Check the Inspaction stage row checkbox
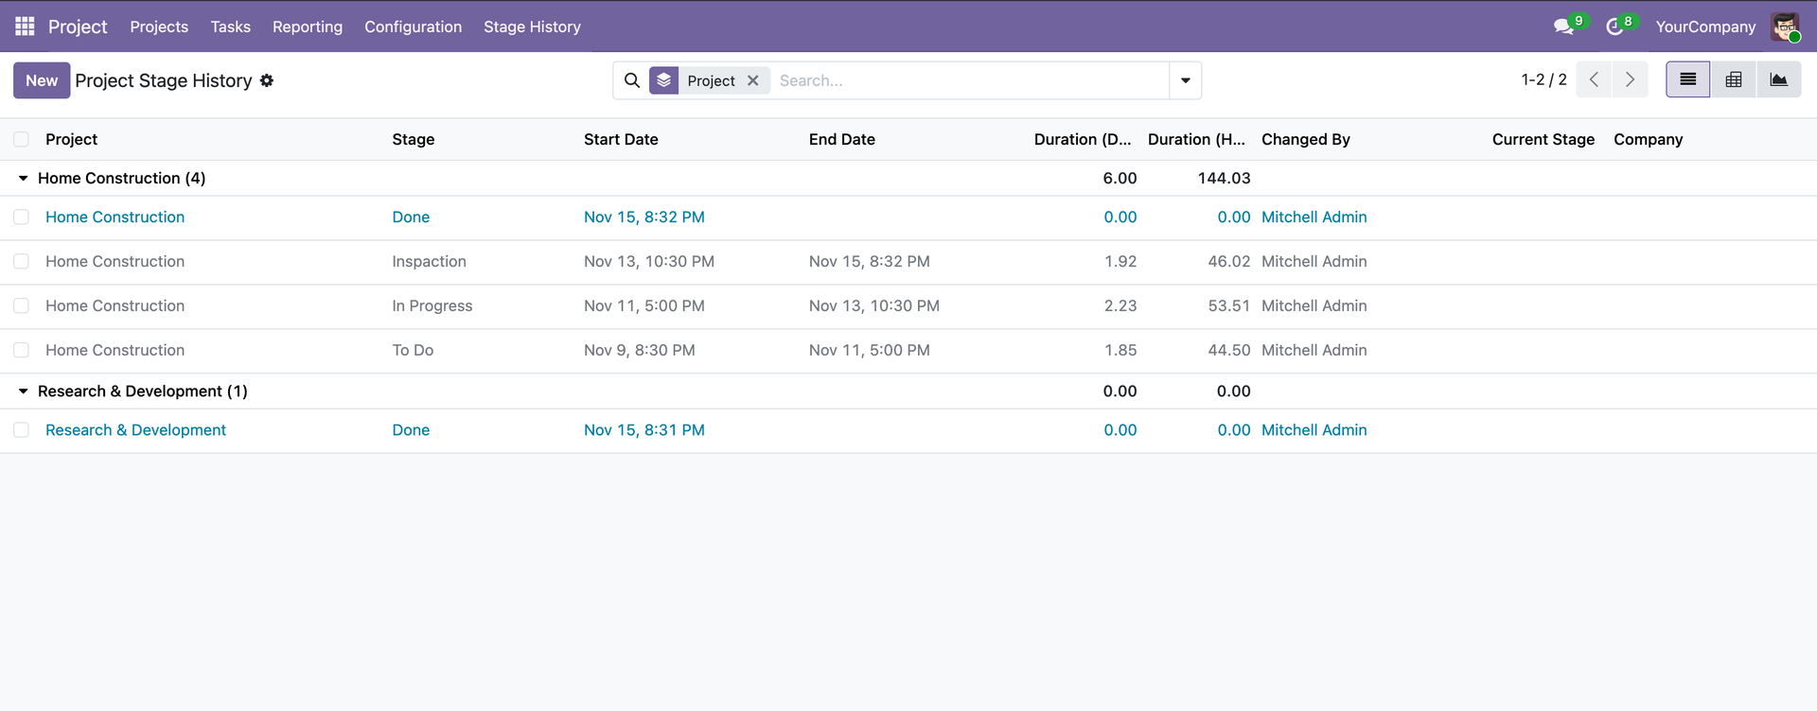 pos(21,262)
